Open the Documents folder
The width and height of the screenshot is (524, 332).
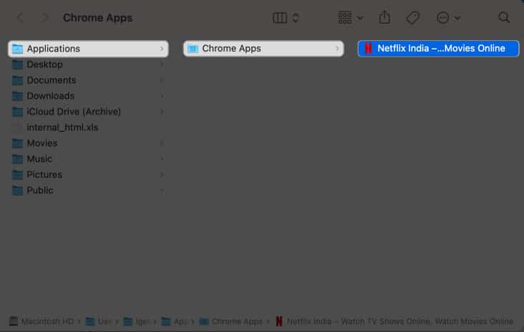[51, 80]
